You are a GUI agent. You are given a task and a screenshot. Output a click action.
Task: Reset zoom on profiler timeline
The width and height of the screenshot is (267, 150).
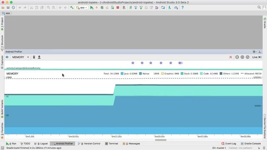247,57
